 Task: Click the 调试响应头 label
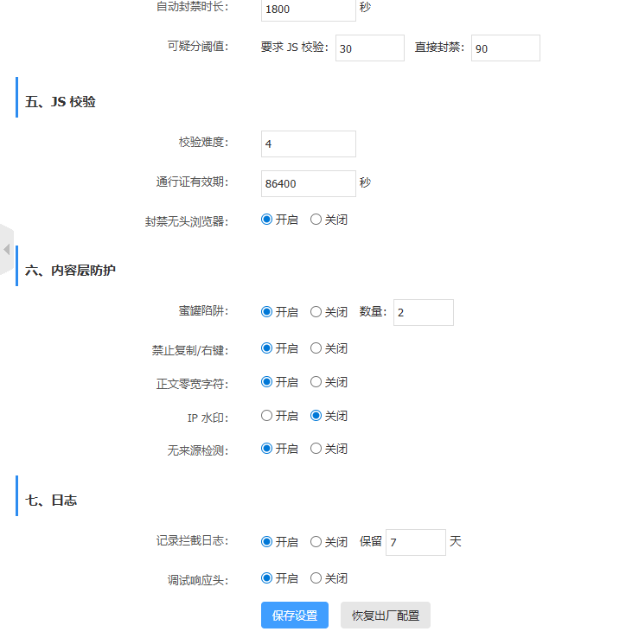coord(198,580)
